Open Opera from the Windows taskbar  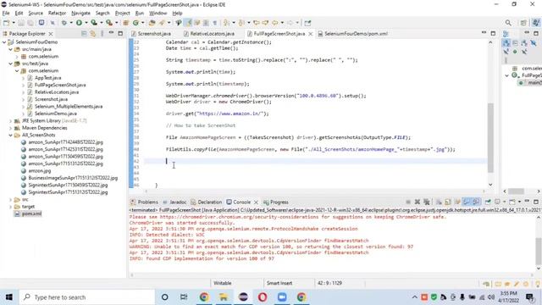pyautogui.click(x=263, y=297)
